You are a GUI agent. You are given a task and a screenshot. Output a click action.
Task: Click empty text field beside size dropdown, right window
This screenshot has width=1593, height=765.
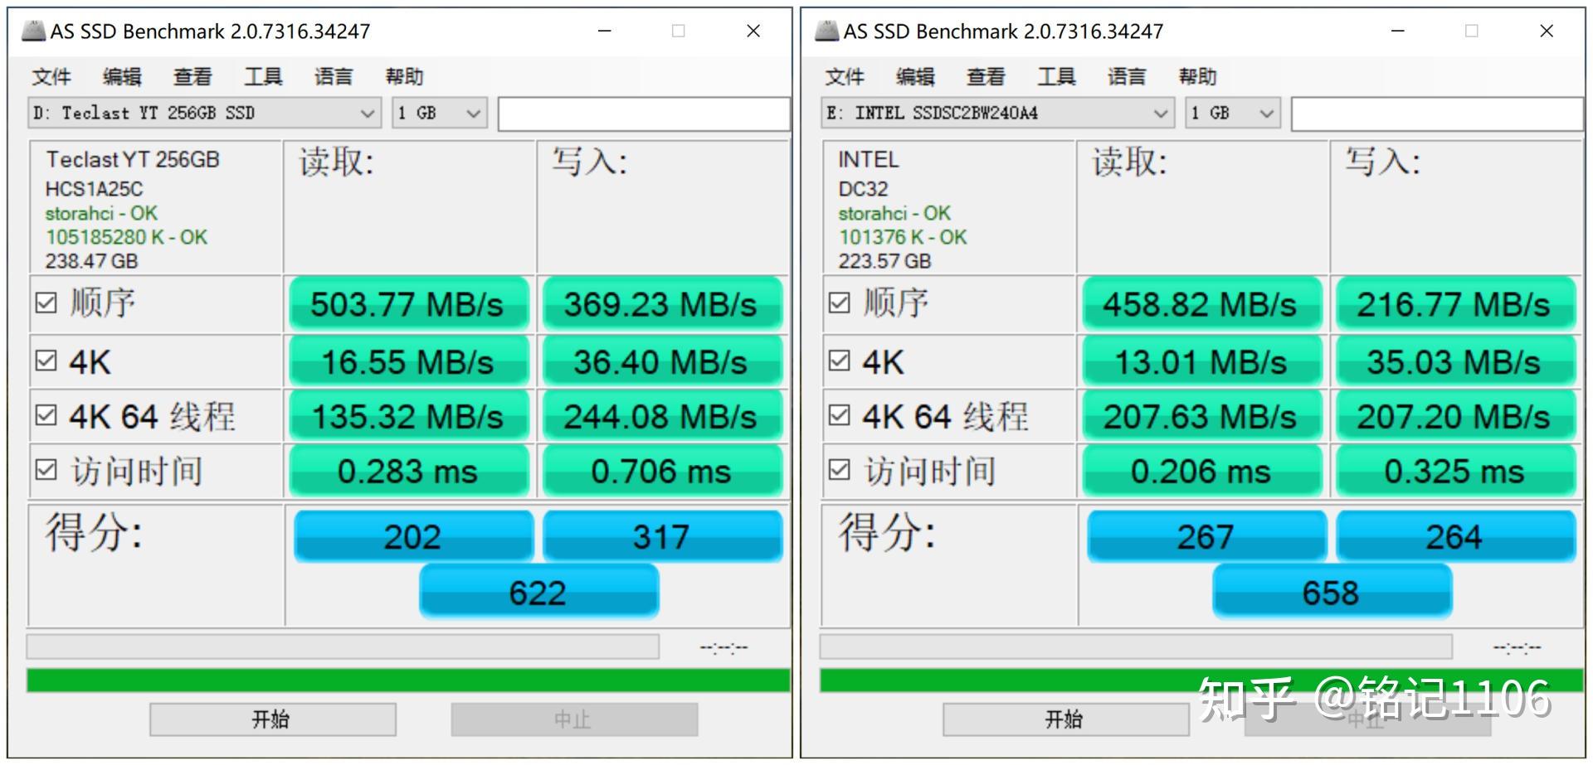pos(1437,114)
